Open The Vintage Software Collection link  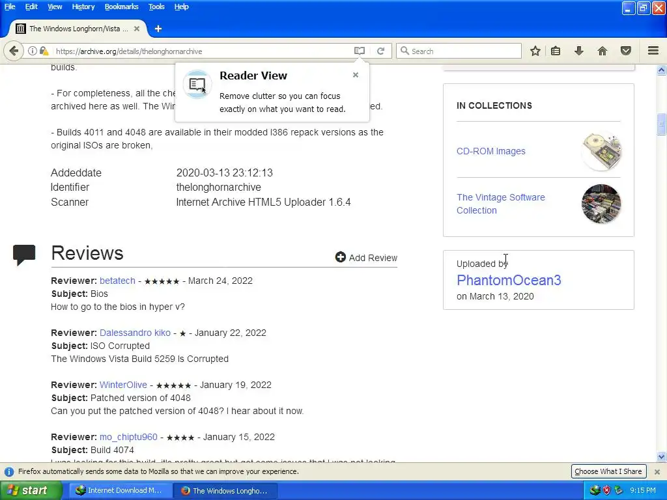[501, 204]
